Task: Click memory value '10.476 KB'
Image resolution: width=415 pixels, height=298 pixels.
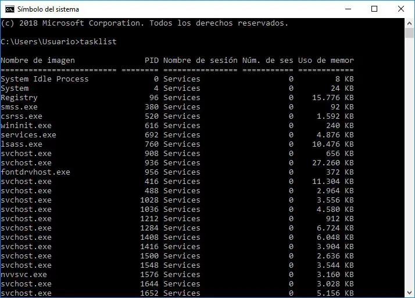Action: pos(333,144)
